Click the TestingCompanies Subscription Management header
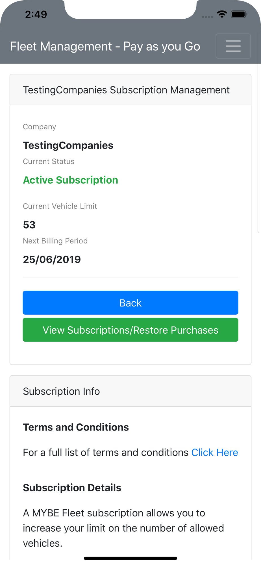The width and height of the screenshot is (261, 565). (x=126, y=90)
